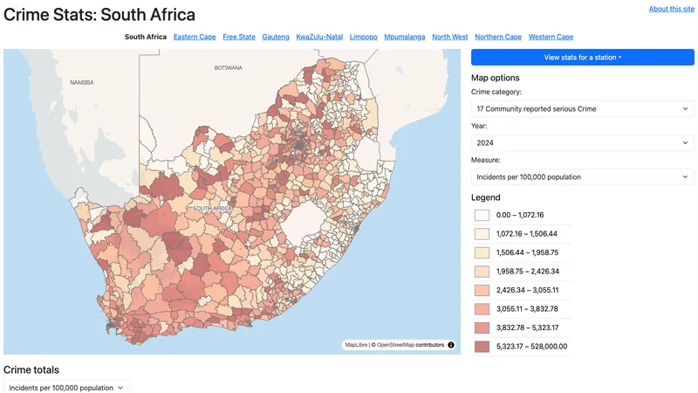Screen dimensions: 698x393
Task: Click the Lesotho region on the map
Action: pyautogui.click(x=304, y=223)
